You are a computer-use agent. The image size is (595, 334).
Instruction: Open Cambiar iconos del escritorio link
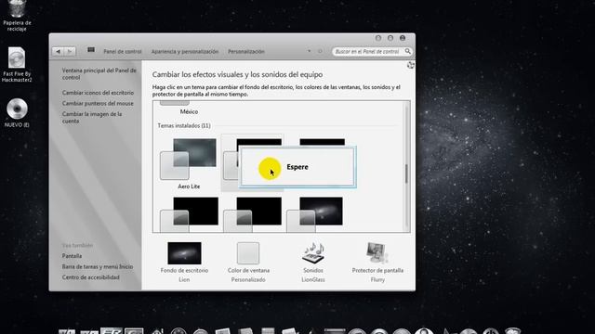point(98,93)
